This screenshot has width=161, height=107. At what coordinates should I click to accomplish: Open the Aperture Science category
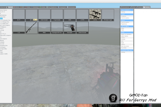(x=3, y=10)
